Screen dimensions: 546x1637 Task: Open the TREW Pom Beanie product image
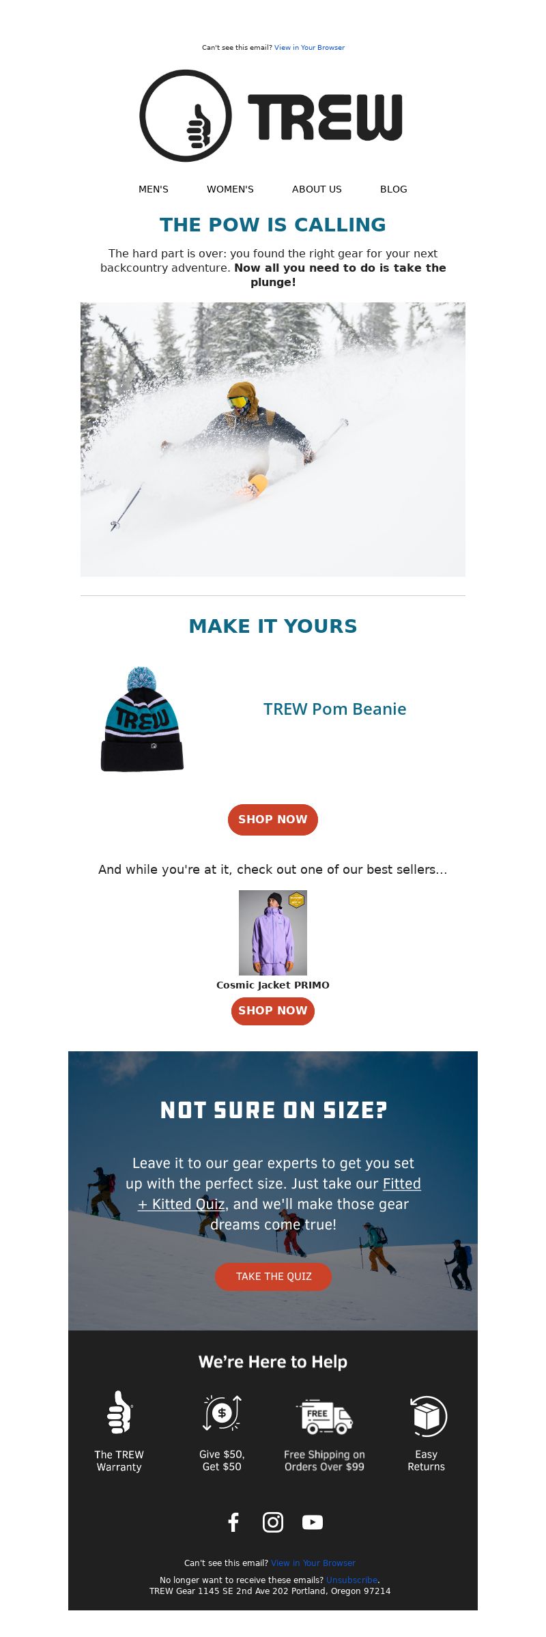tap(142, 720)
